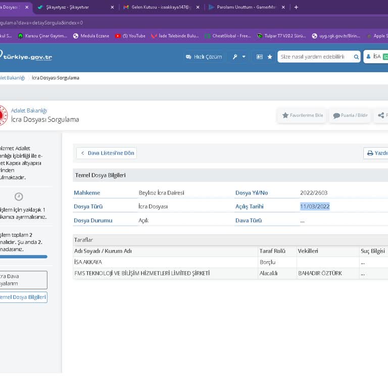The image size is (388, 388).
Task: Open Adalet Bakanlığı breadcrumb link
Action: coord(12,78)
